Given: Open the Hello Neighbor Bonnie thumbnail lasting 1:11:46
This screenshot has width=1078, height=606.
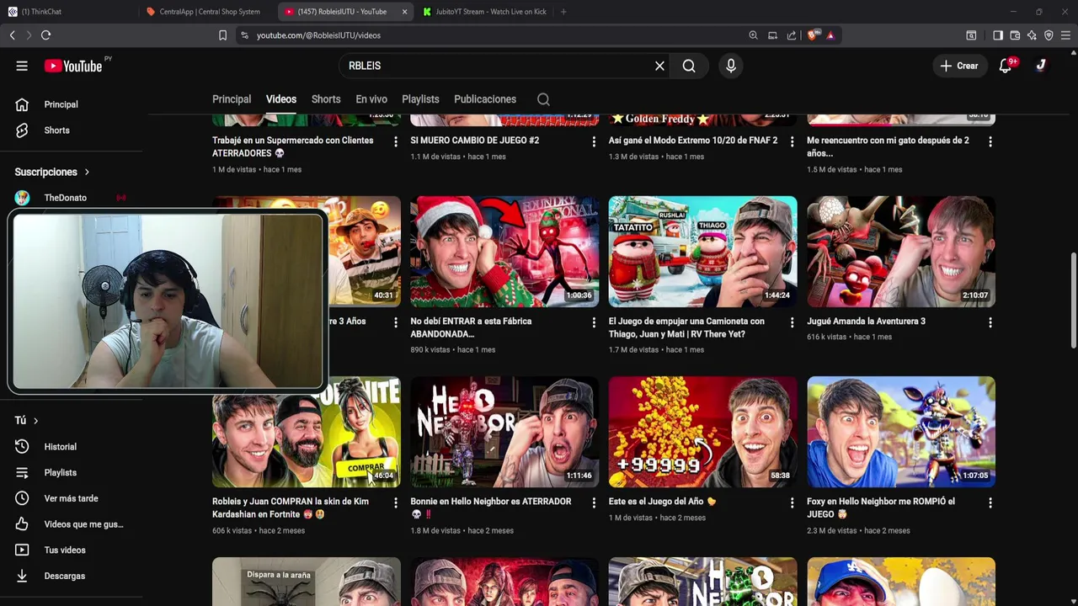Looking at the screenshot, I should click(504, 432).
